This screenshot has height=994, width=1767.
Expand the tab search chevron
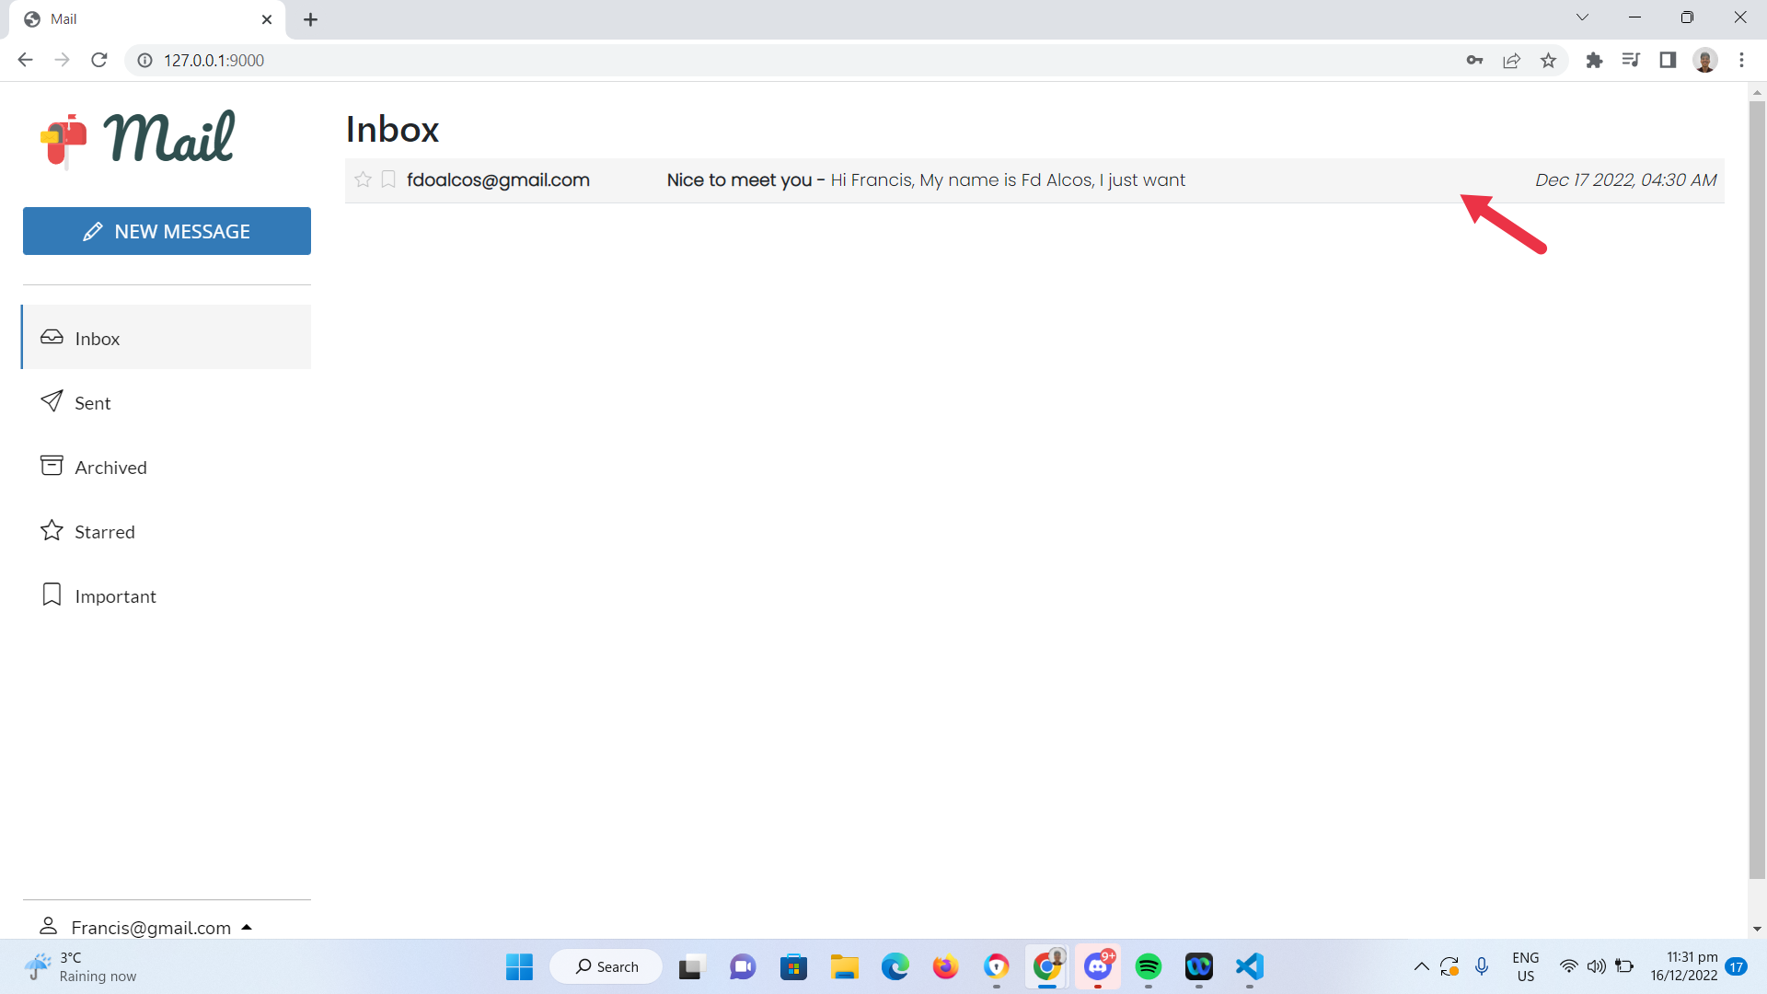1582,17
